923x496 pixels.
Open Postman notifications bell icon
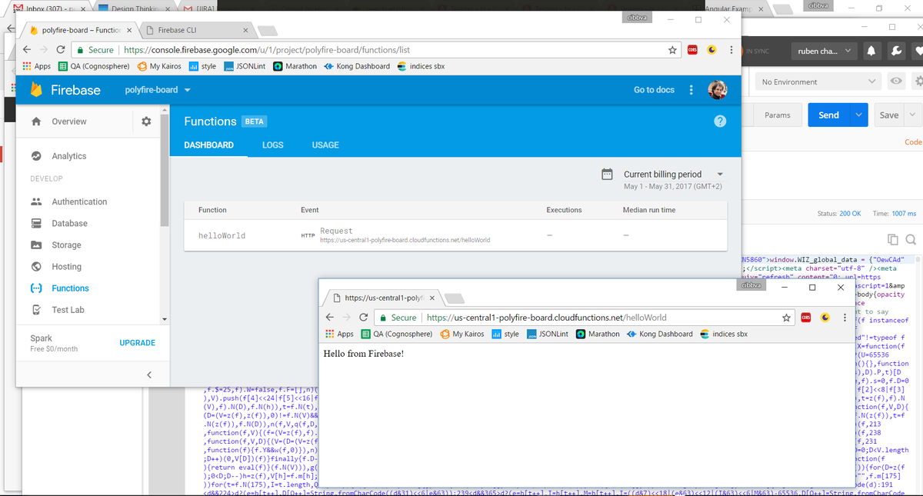click(873, 52)
